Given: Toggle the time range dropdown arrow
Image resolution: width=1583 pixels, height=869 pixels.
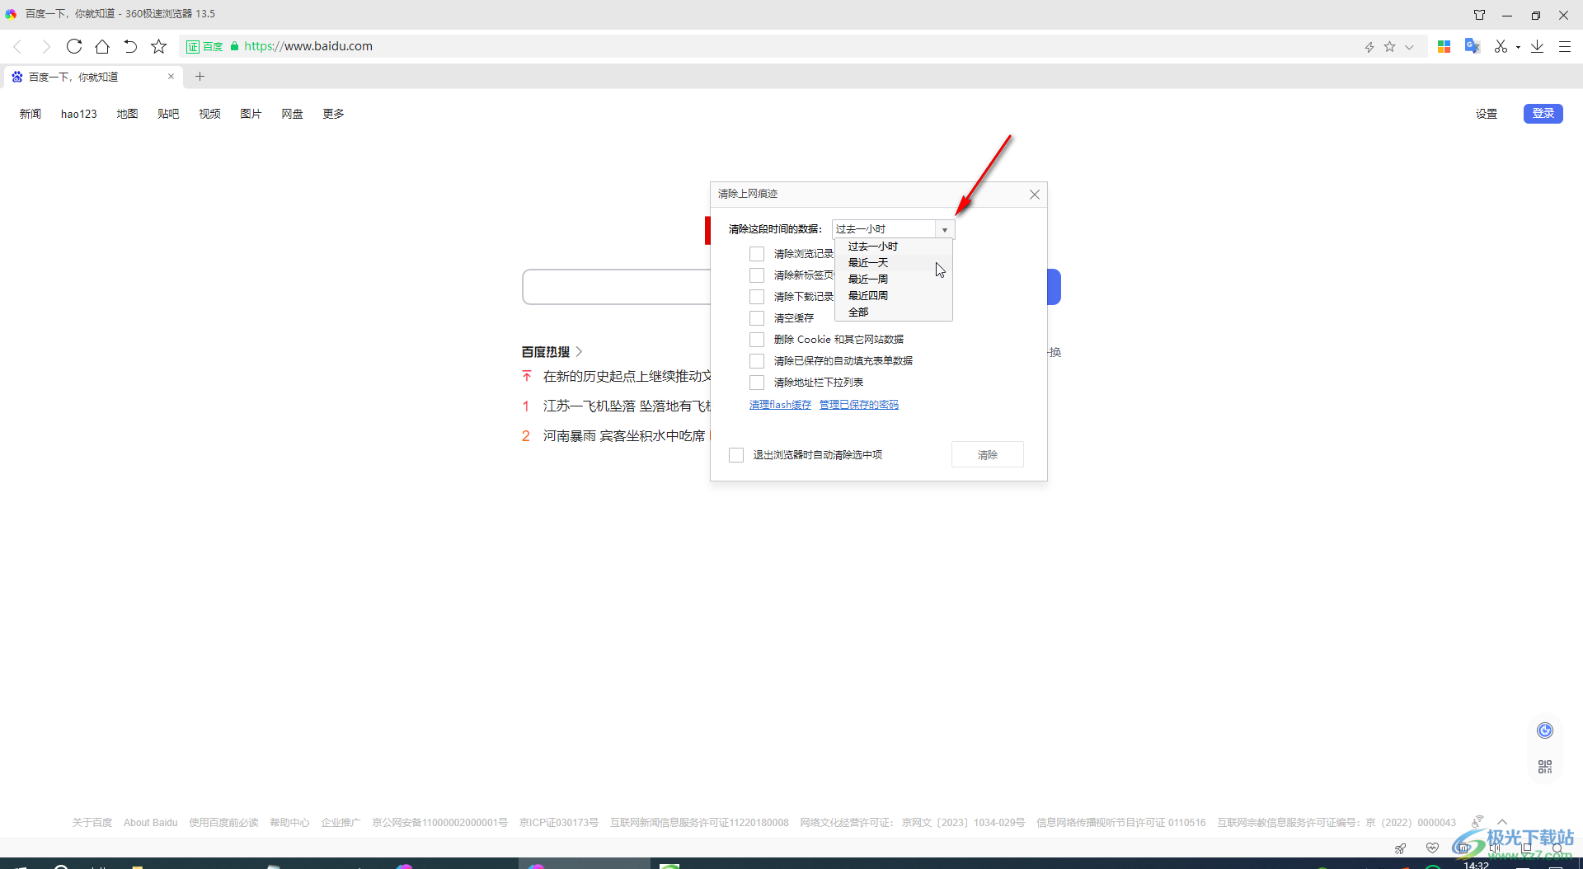Looking at the screenshot, I should [x=945, y=229].
